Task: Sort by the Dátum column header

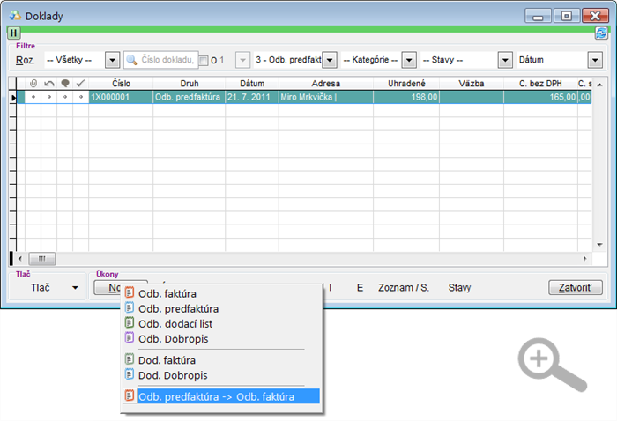Action: coord(252,83)
